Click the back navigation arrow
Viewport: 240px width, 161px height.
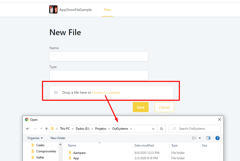tap(28, 129)
